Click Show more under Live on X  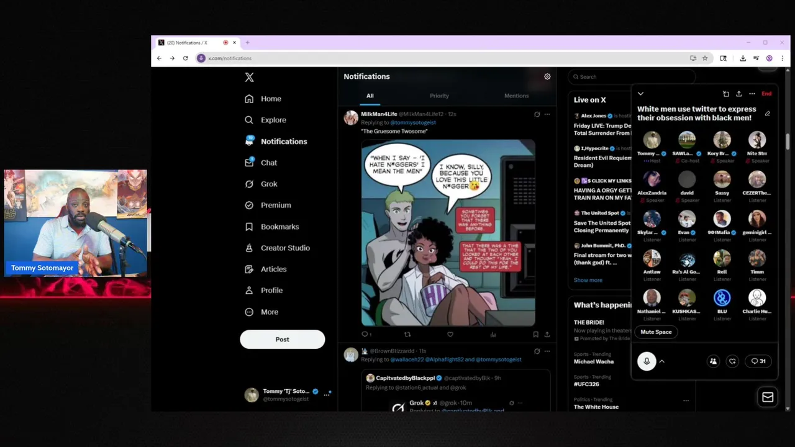[x=588, y=280]
